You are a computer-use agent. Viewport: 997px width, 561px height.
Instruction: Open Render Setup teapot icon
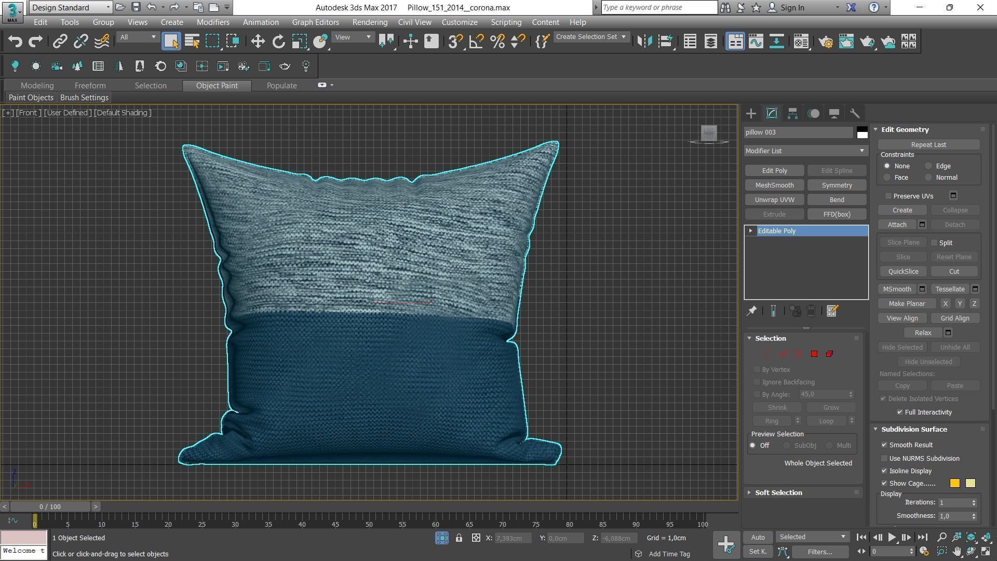click(x=826, y=42)
